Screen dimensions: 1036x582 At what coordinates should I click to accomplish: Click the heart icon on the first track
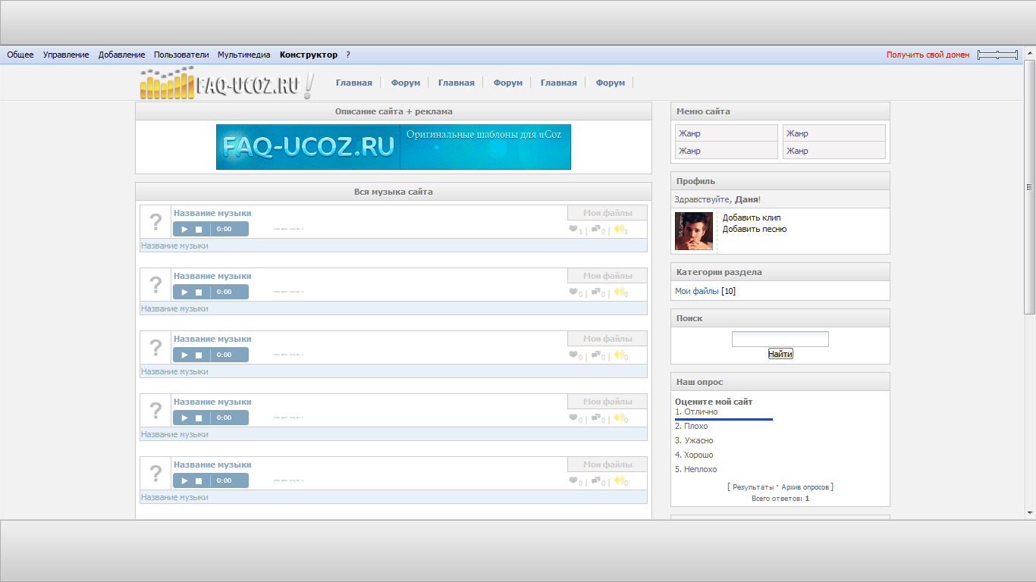pyautogui.click(x=573, y=229)
